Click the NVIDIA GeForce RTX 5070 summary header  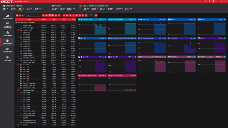click(96, 6)
